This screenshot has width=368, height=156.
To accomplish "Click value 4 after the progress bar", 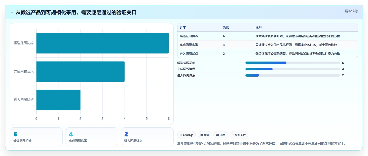I will (343, 69).
